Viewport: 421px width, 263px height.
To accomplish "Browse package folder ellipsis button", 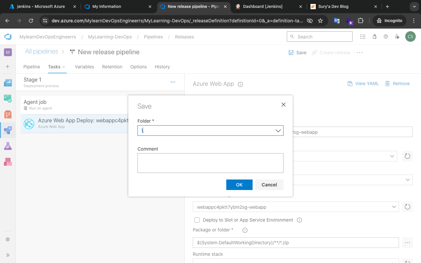I will click(408, 243).
